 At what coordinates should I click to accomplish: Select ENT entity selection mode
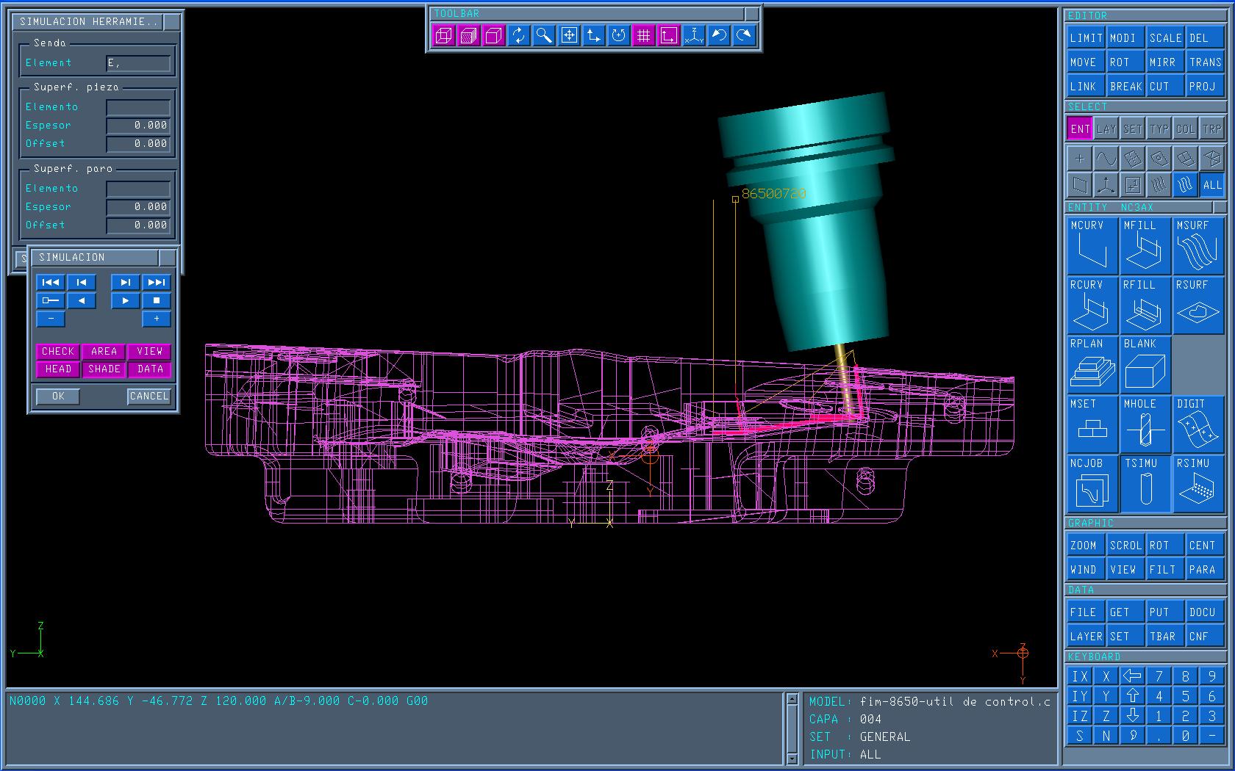pos(1080,128)
